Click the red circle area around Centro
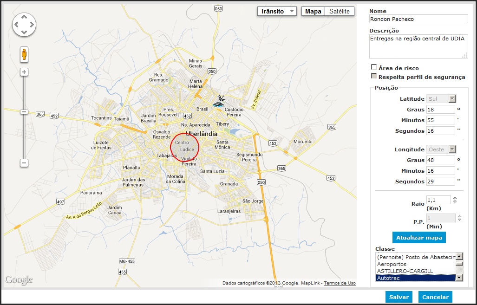This screenshot has width=477, height=305. (184, 148)
